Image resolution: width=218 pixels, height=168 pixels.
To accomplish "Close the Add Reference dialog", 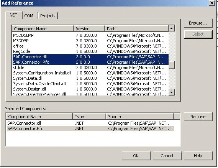I will tap(212, 3).
